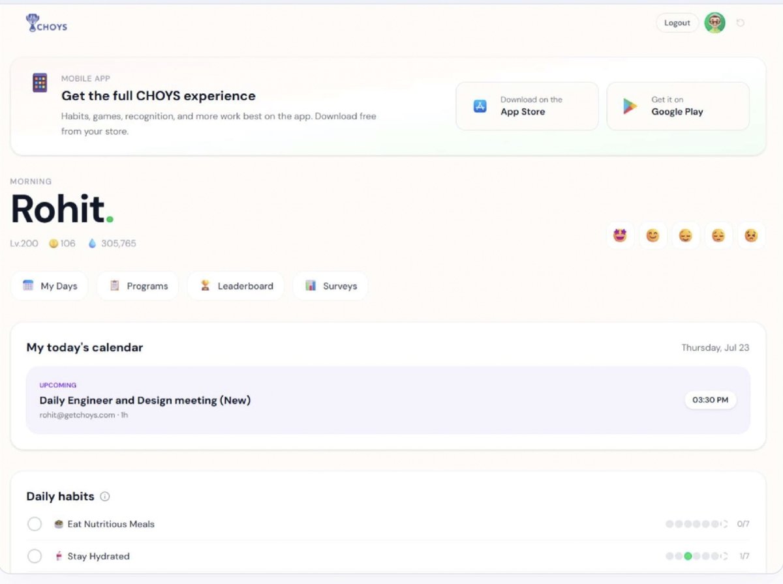The image size is (783, 584).
Task: Select the angry frustrated mood emoji
Action: [751, 235]
